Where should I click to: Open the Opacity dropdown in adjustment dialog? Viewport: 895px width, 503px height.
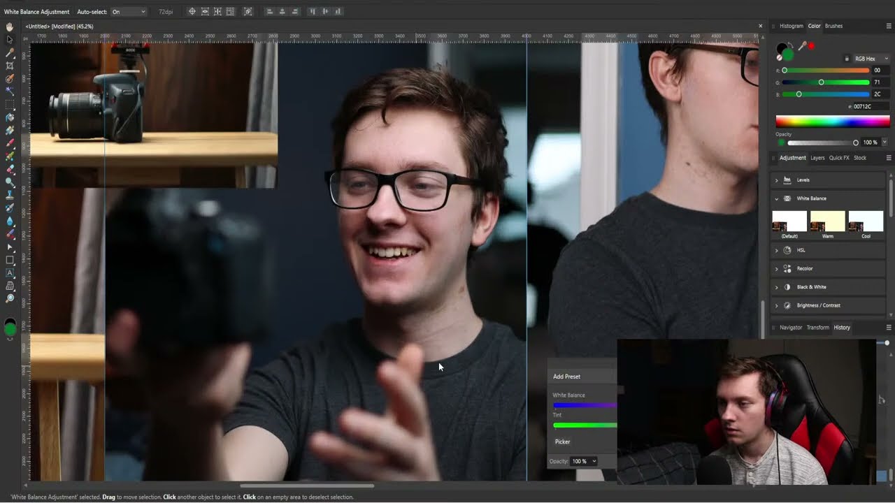584,461
